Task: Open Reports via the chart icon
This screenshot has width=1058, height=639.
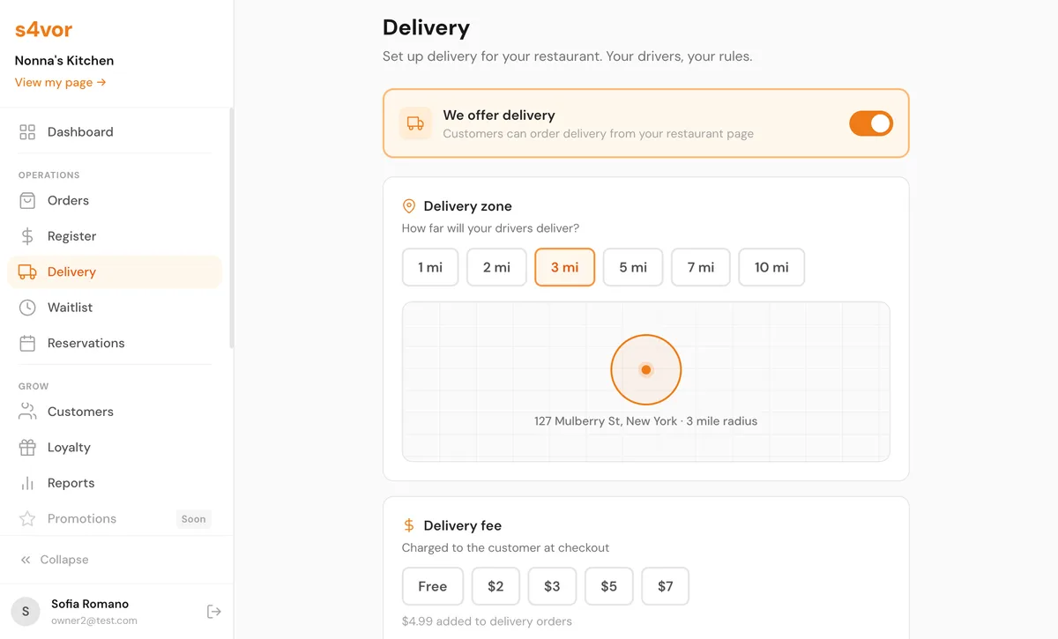Action: click(27, 483)
